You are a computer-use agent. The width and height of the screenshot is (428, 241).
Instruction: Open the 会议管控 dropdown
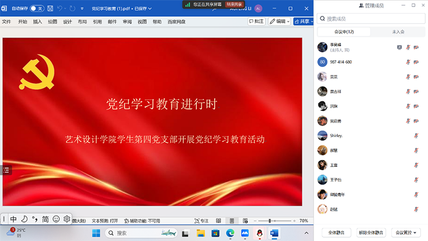pyautogui.click(x=406, y=232)
